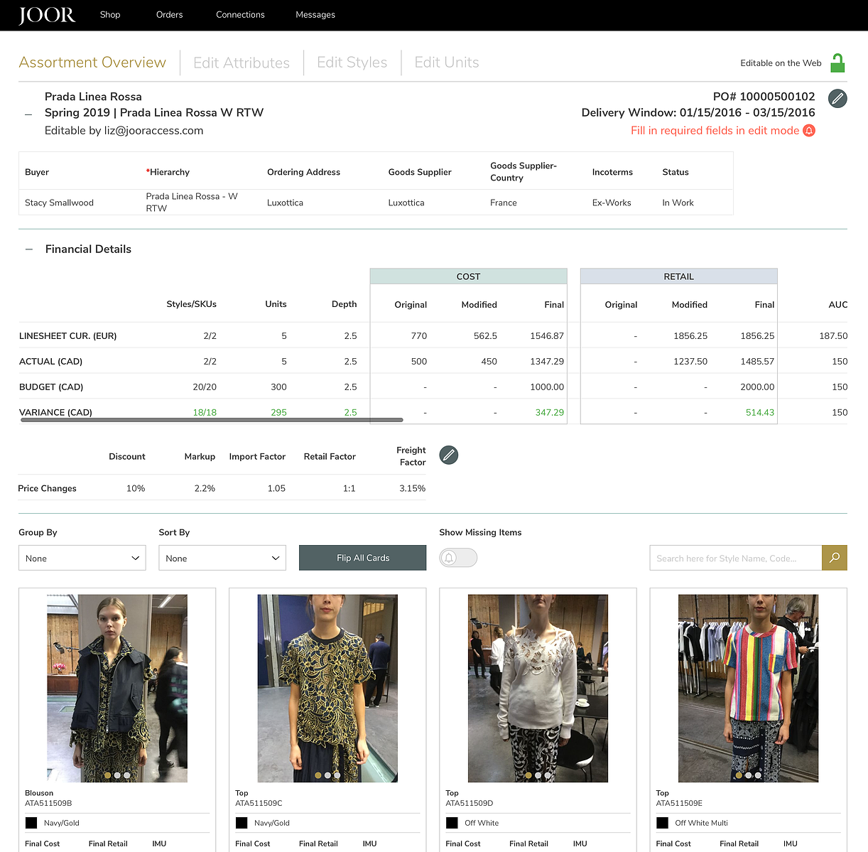Open the Sort By dropdown
Screen dimensions: 868x852
222,558
